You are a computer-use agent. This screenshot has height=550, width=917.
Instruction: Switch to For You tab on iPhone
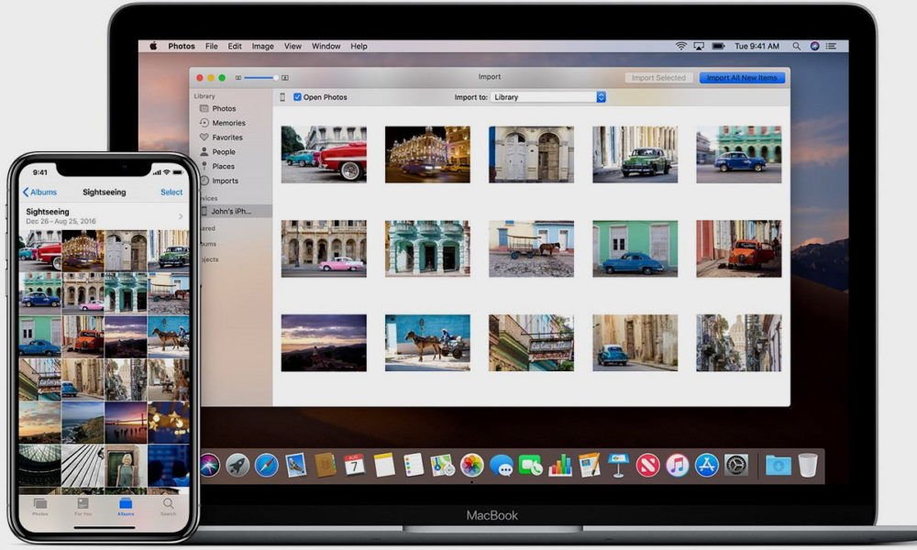pyautogui.click(x=83, y=507)
